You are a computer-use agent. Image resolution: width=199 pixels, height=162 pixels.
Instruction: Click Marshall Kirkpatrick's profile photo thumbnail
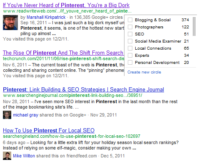point(10,23)
